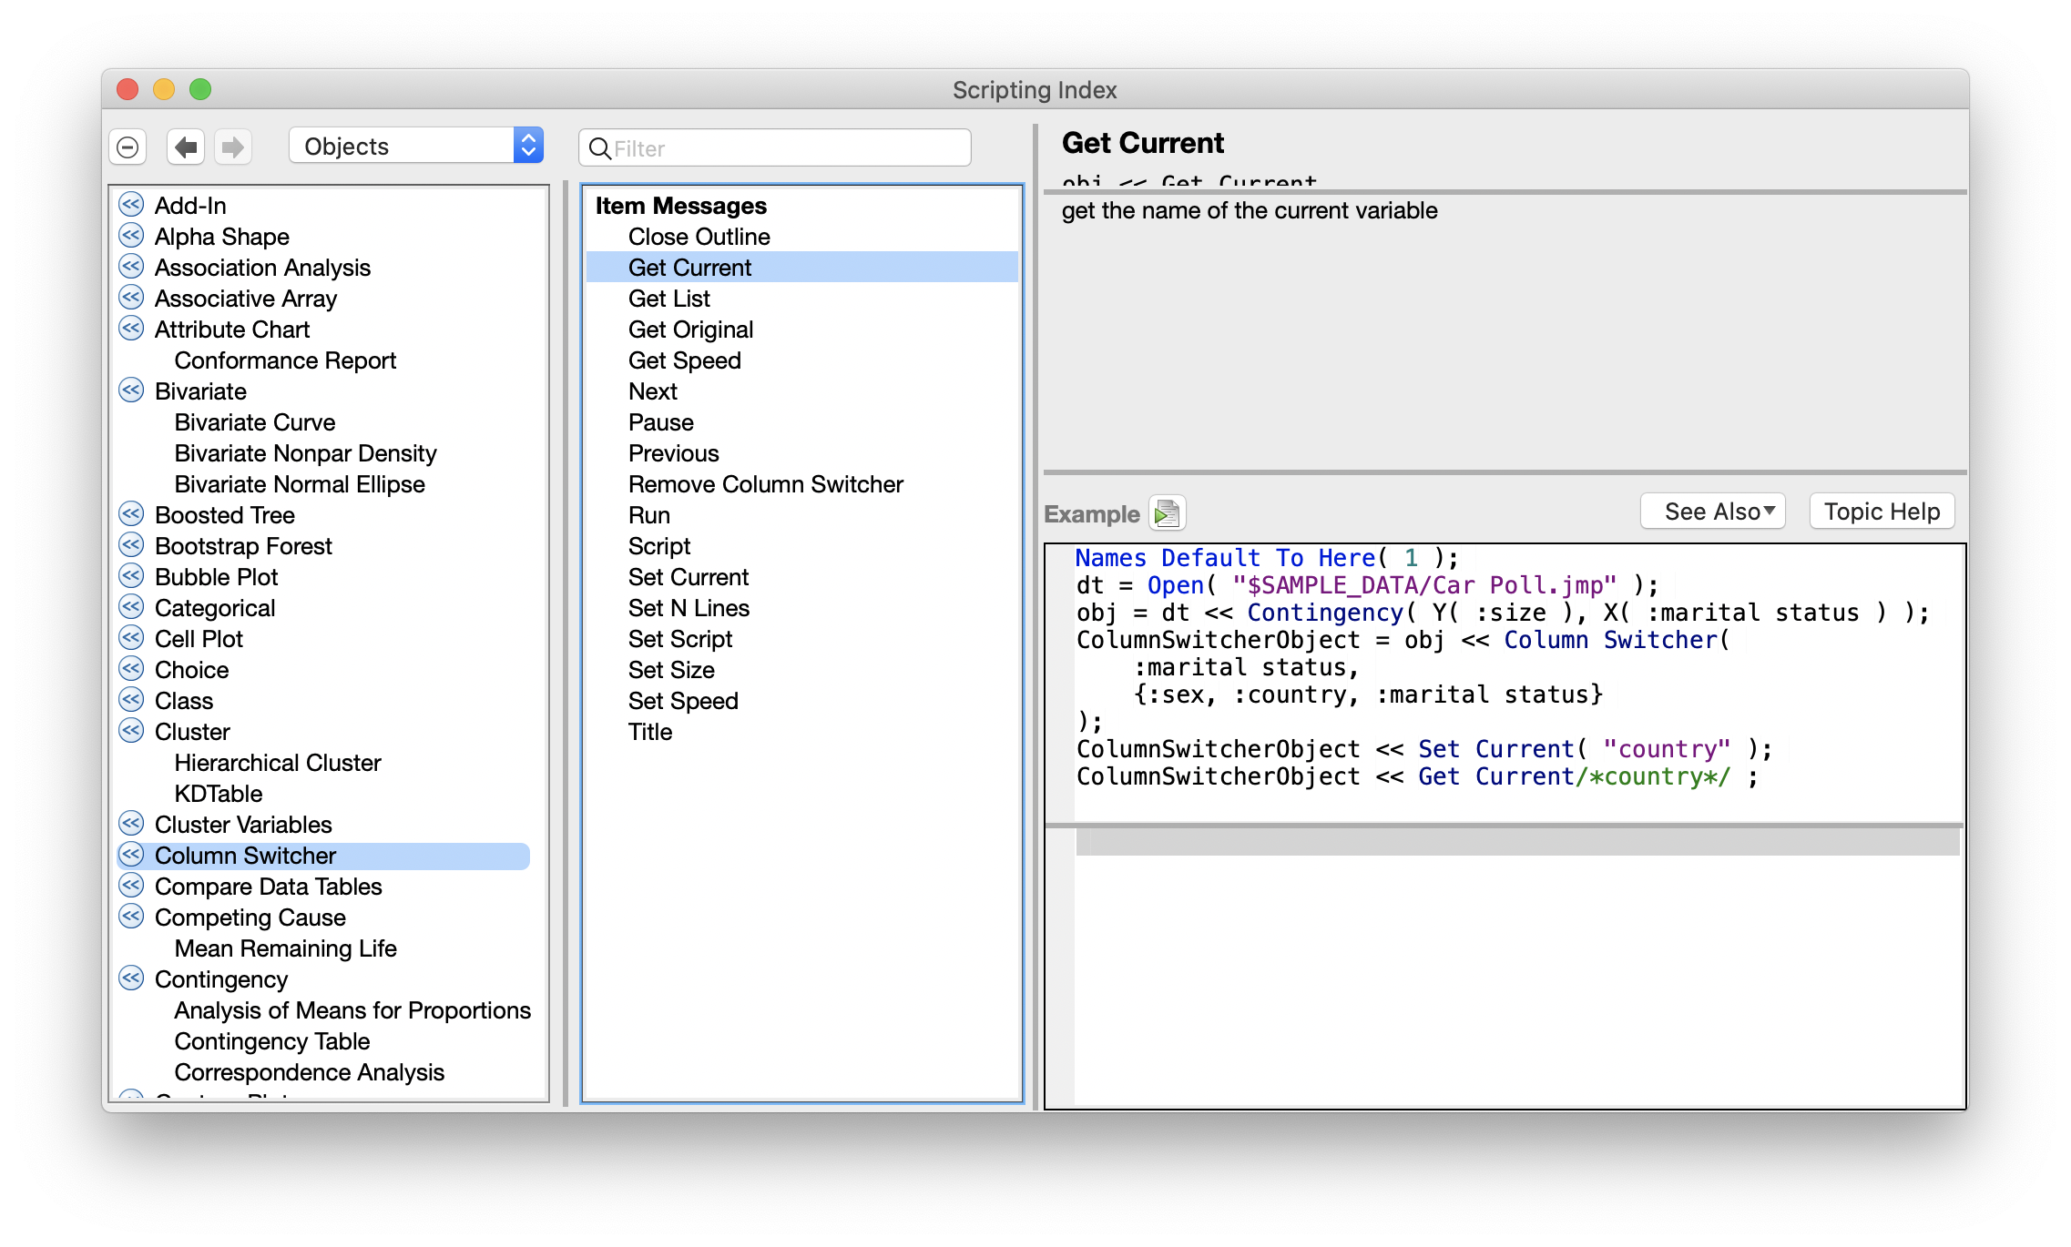This screenshot has height=1247, width=2071.
Task: Collapse the Bivariate category chevron icon
Action: pos(131,390)
